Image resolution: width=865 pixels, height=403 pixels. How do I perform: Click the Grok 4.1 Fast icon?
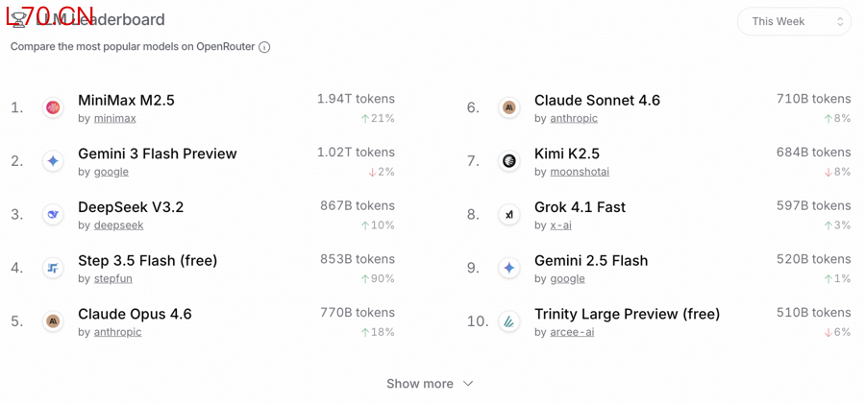coord(509,215)
